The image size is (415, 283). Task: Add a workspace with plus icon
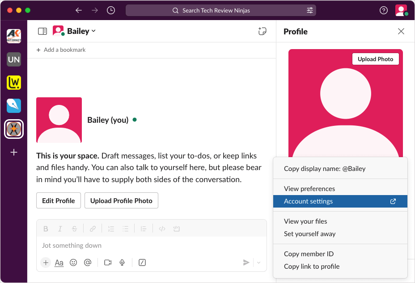14,152
